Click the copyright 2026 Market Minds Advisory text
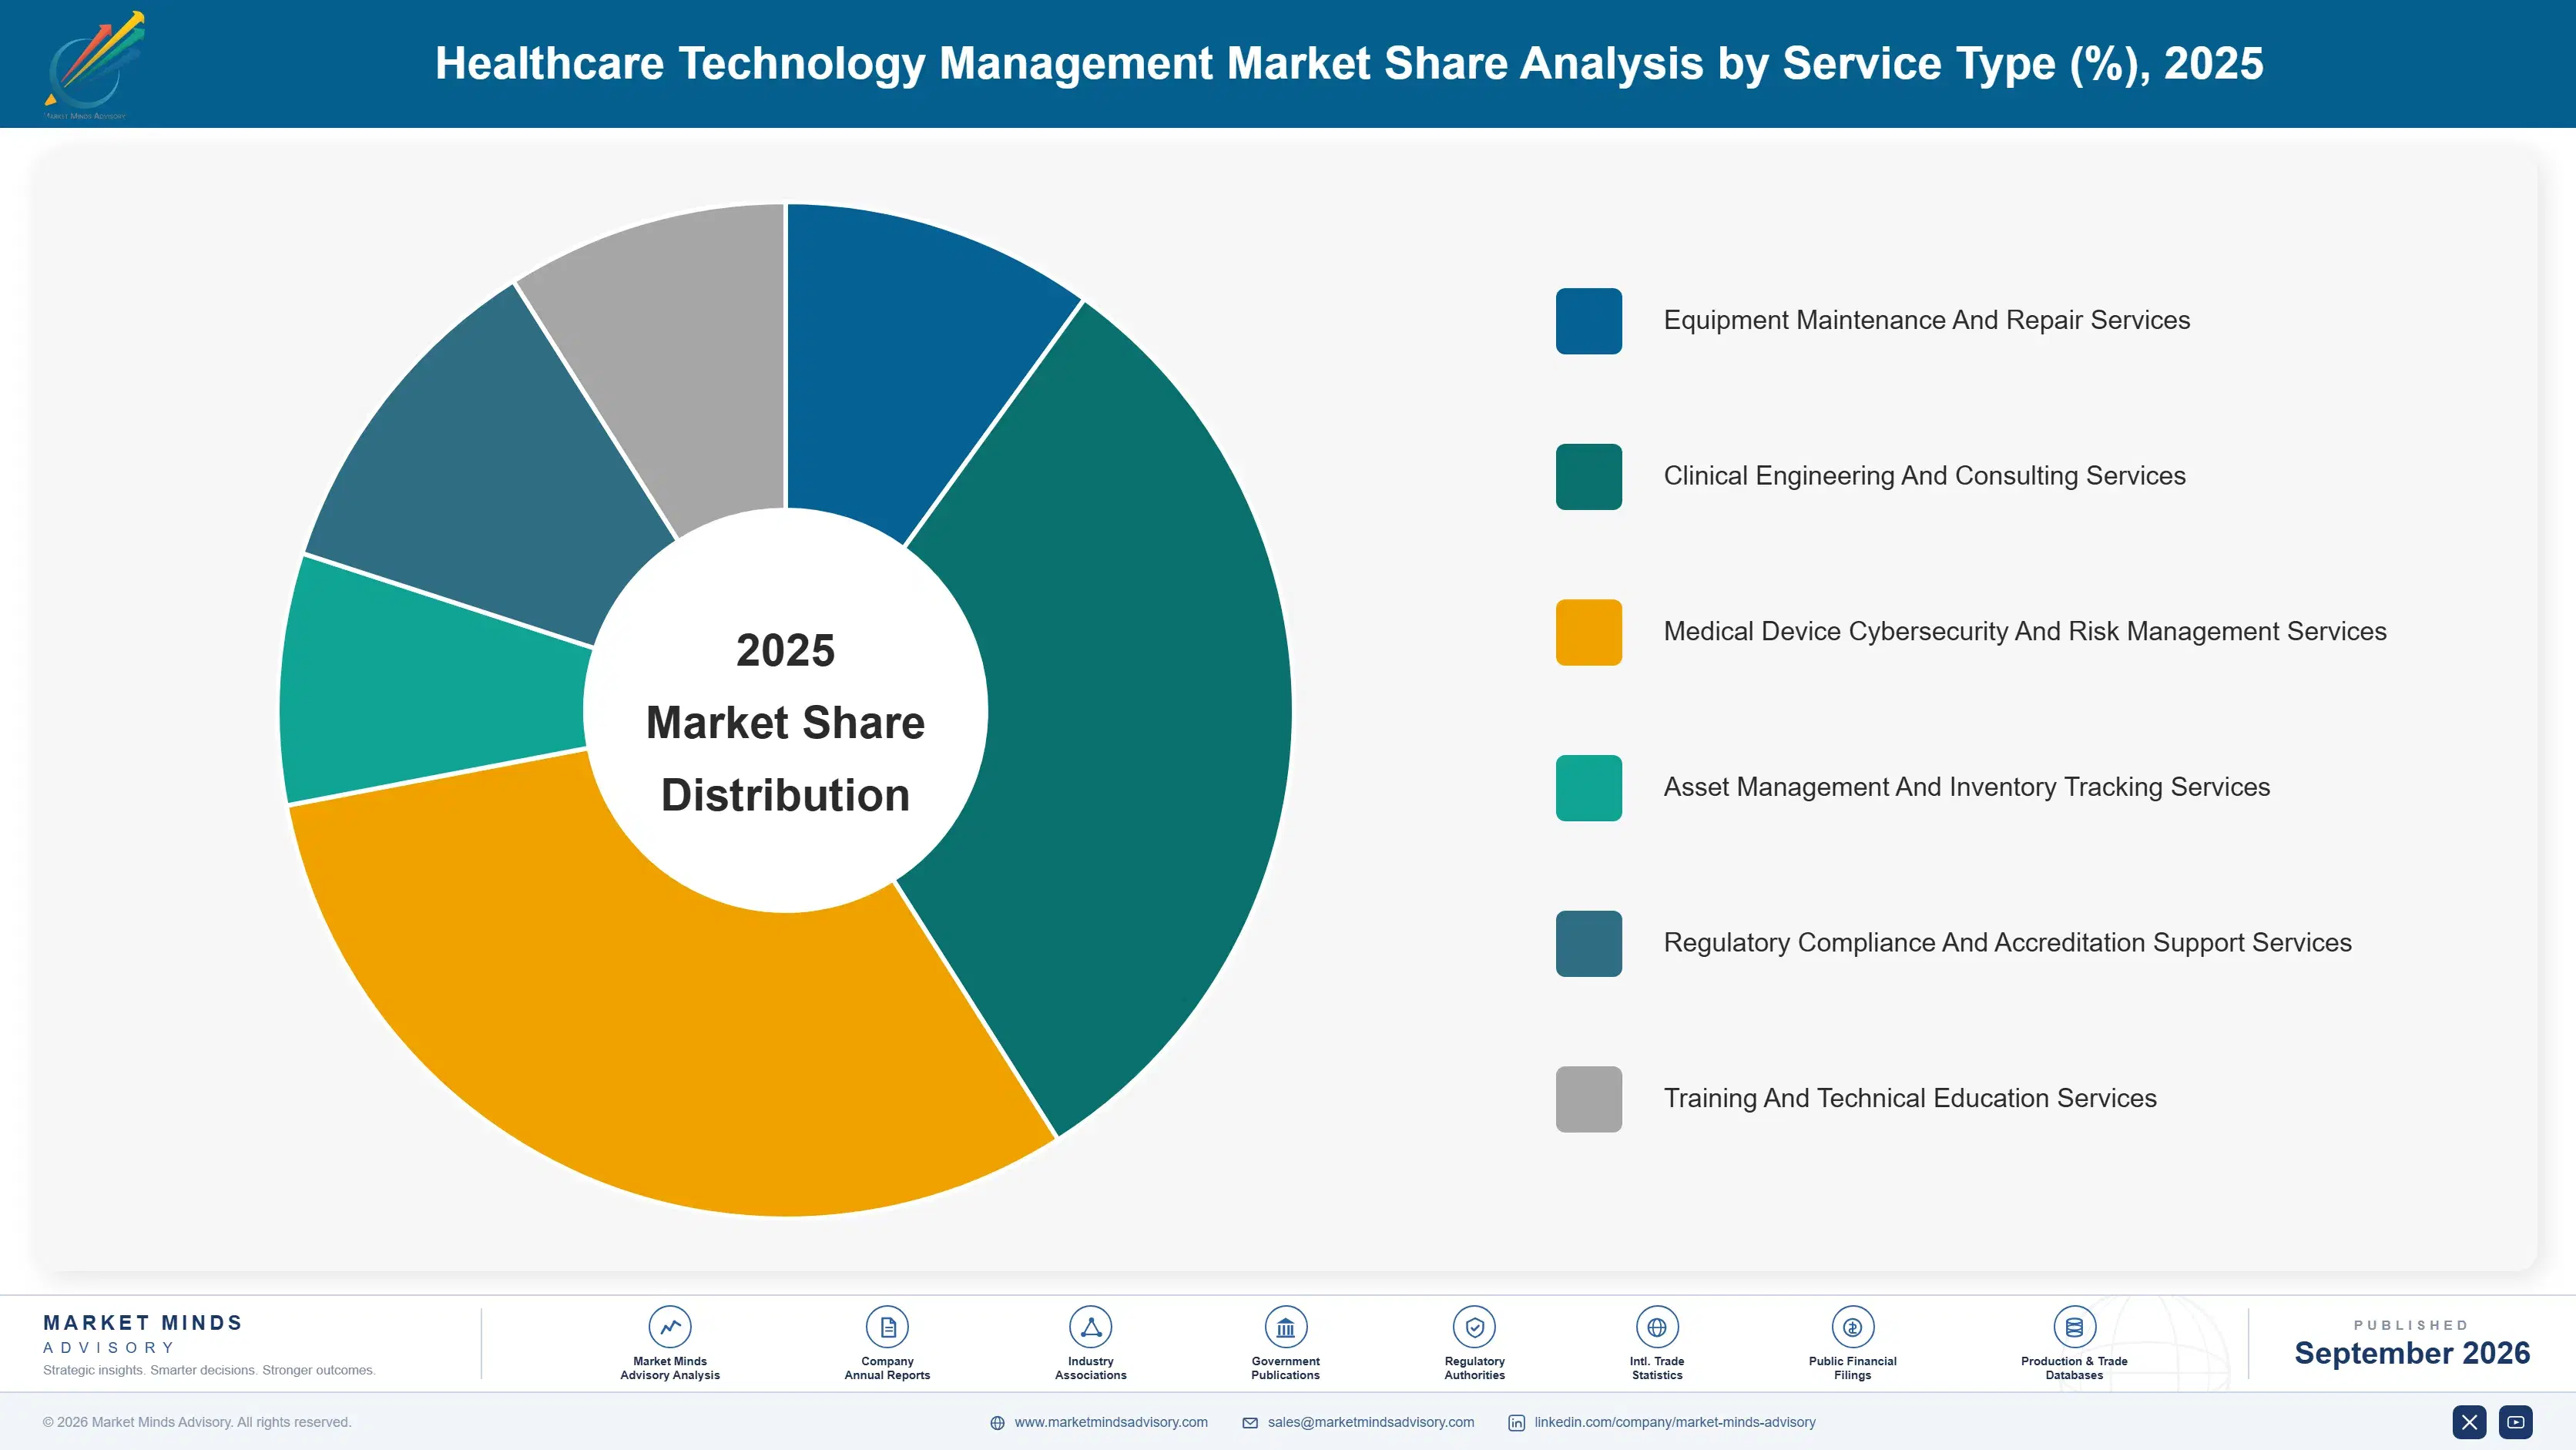This screenshot has height=1450, width=2576. click(x=197, y=1422)
